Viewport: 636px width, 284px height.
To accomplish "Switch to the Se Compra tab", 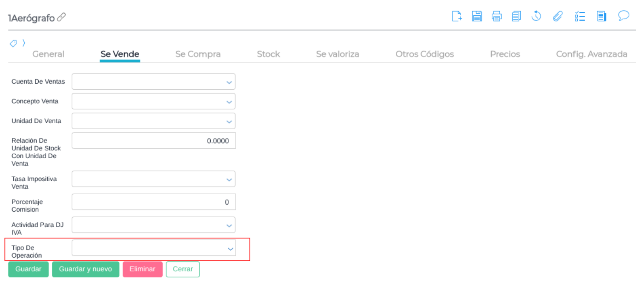I will point(198,54).
